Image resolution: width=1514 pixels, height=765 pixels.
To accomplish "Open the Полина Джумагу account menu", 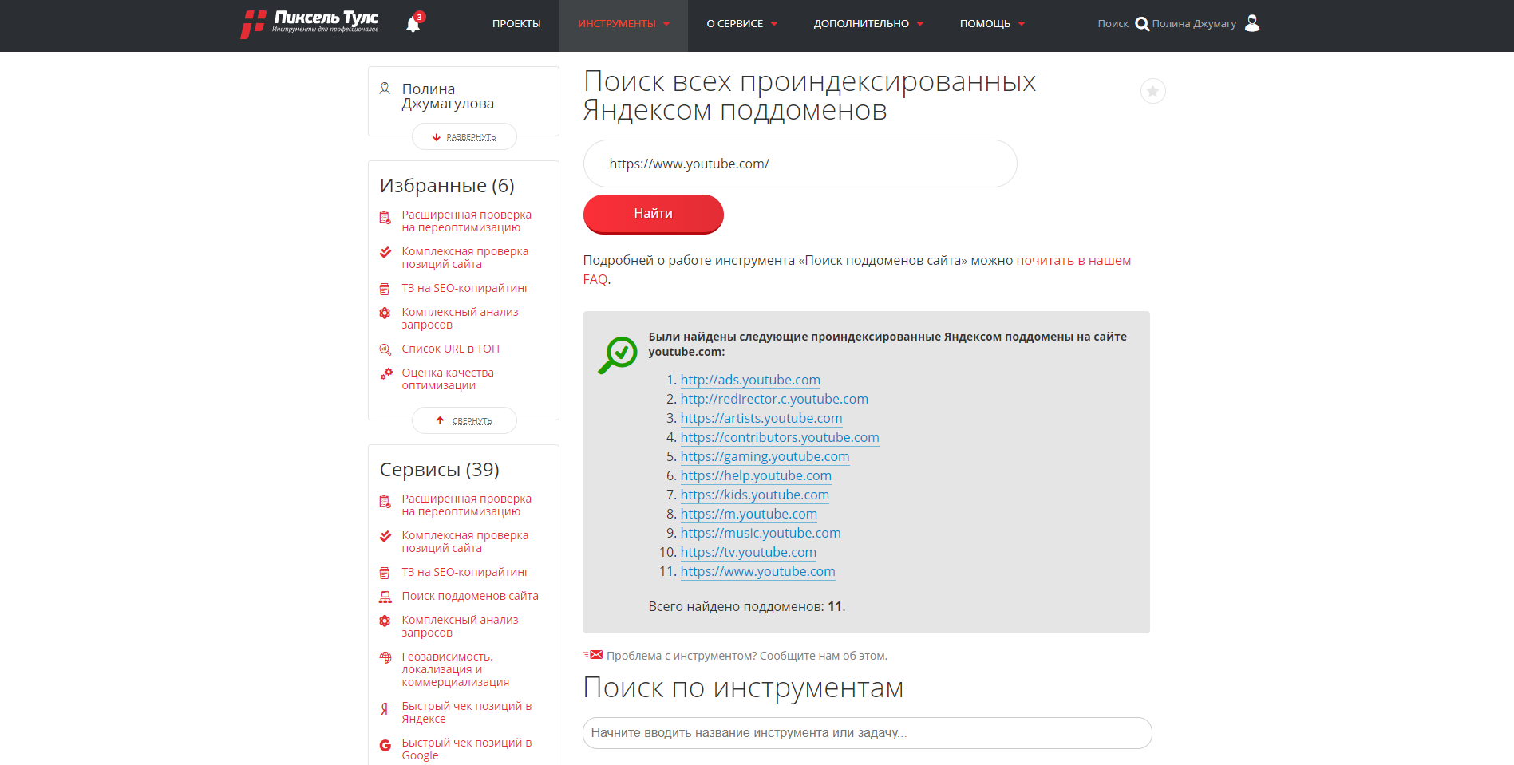I will tap(1194, 24).
